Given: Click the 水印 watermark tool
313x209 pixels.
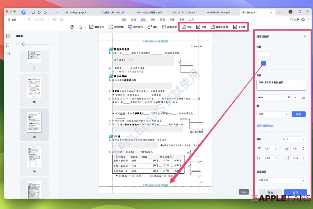Looking at the screenshot, I should (x=187, y=27).
